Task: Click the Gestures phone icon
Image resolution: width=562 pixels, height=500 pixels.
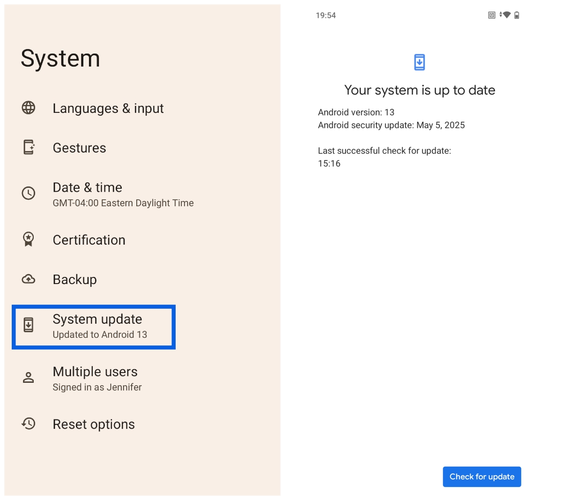Action: tap(28, 148)
